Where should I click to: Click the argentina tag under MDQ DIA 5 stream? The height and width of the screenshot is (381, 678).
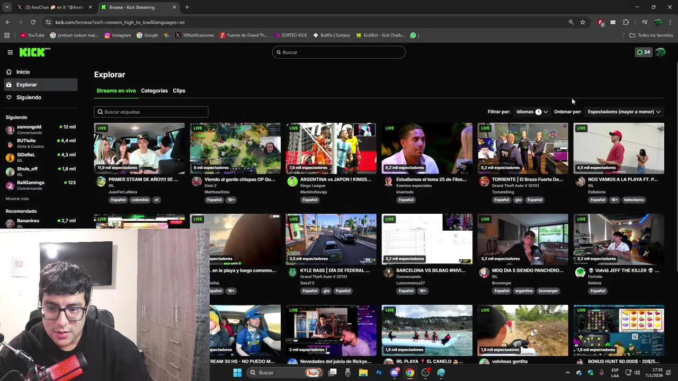(x=524, y=291)
